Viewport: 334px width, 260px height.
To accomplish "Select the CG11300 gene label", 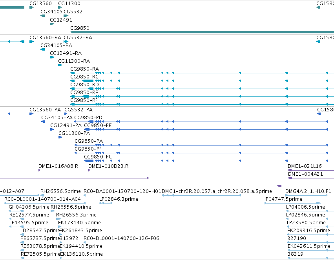I will pos(69,4).
